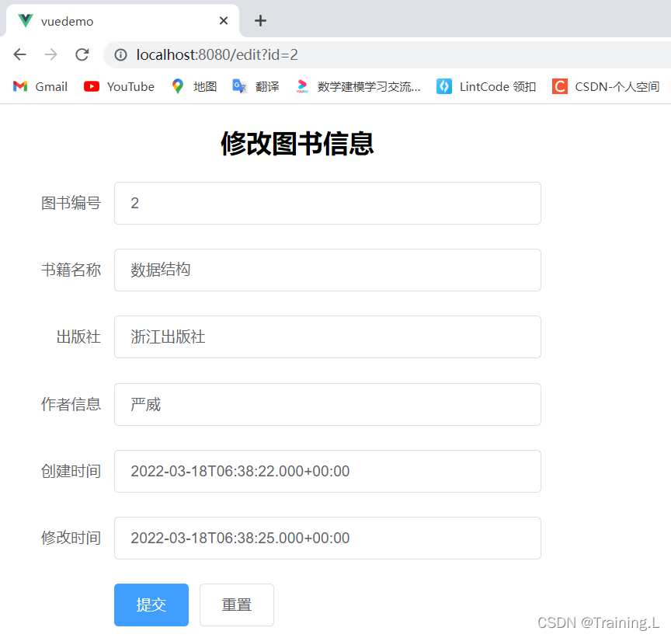Click the site info icon in address bar
The image size is (671, 638).
point(120,55)
